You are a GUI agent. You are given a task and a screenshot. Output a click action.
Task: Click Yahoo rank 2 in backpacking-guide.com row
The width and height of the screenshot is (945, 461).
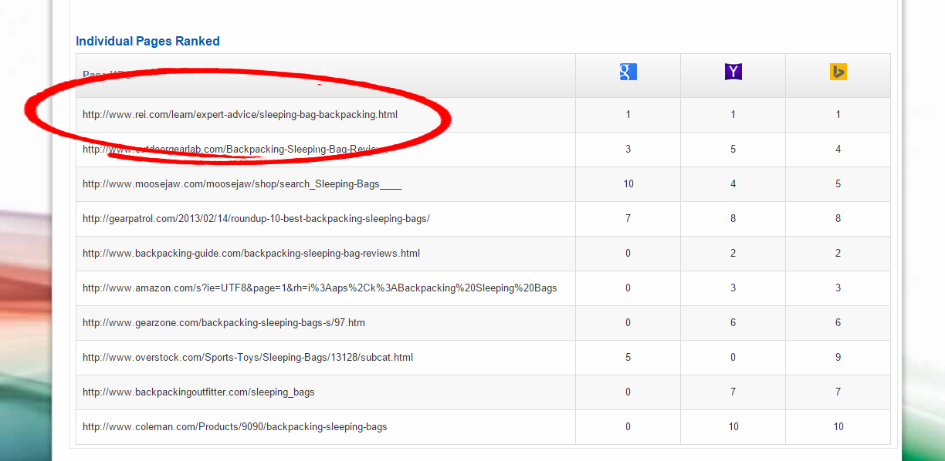733,254
